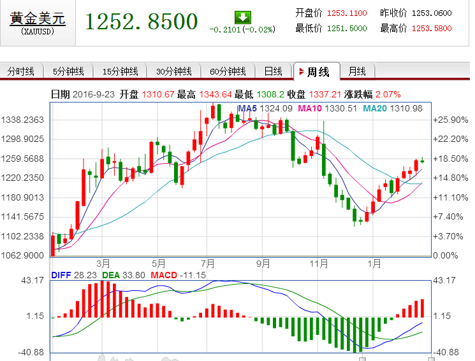The height and width of the screenshot is (361, 475).
Task: Switch to the 30分钟线 tab
Action: click(174, 71)
